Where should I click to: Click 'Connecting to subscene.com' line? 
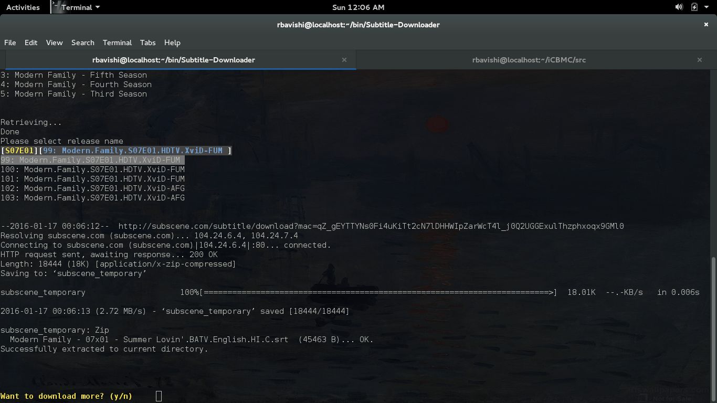(x=166, y=245)
